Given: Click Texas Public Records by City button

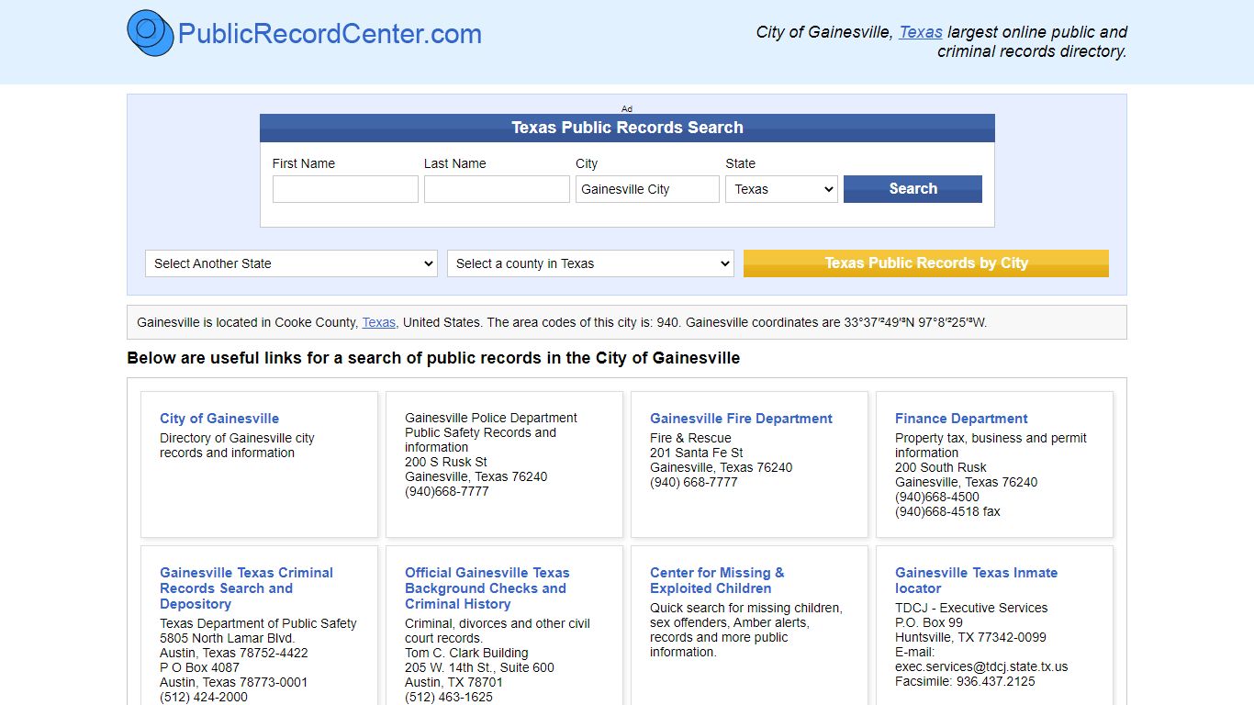Looking at the screenshot, I should 926,263.
